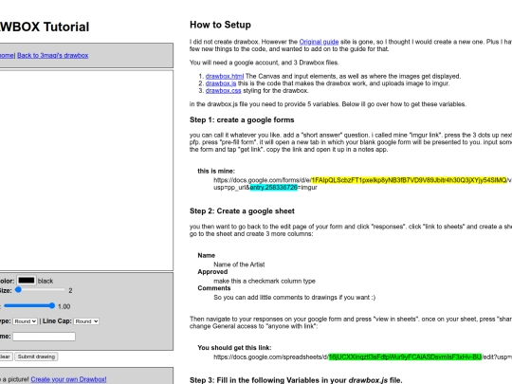Click the opacity slider showing 1.00

pyautogui.click(x=29, y=306)
